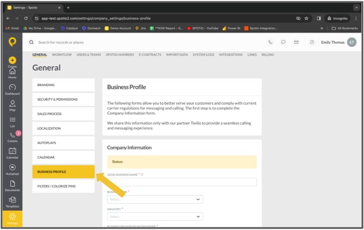
Task: Select Business Profile section
Action: (64, 172)
